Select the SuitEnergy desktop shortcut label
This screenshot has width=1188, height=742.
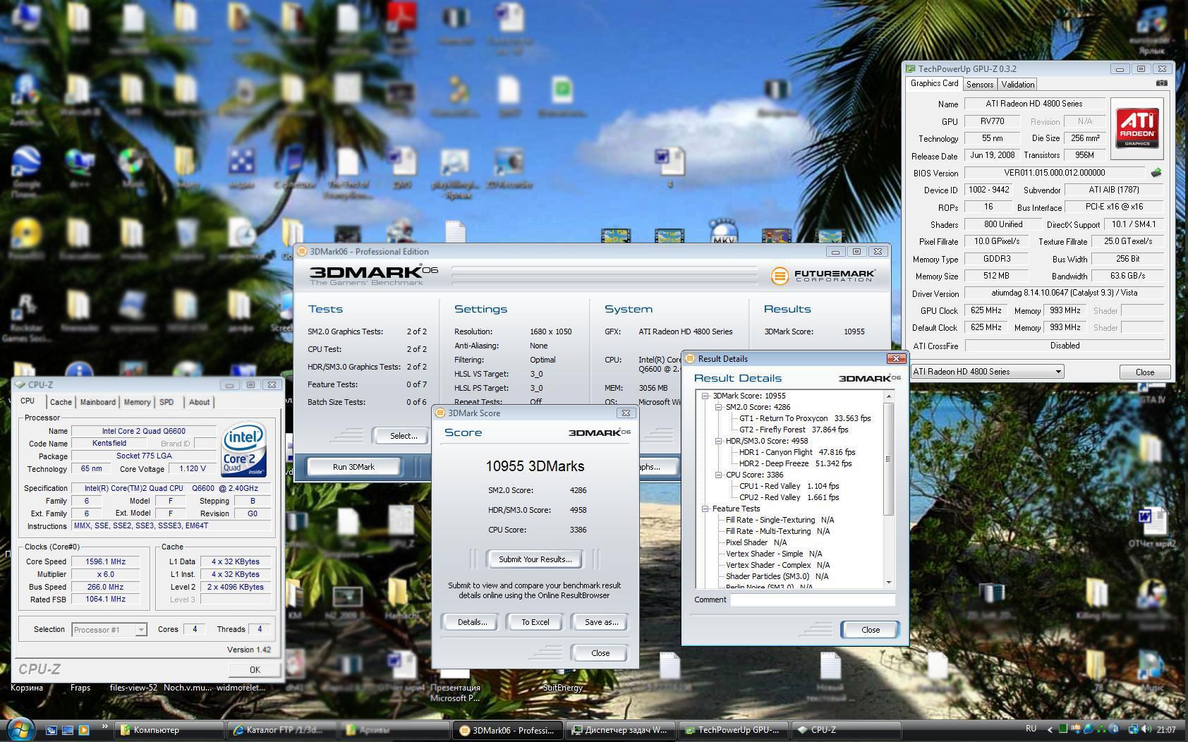point(563,688)
